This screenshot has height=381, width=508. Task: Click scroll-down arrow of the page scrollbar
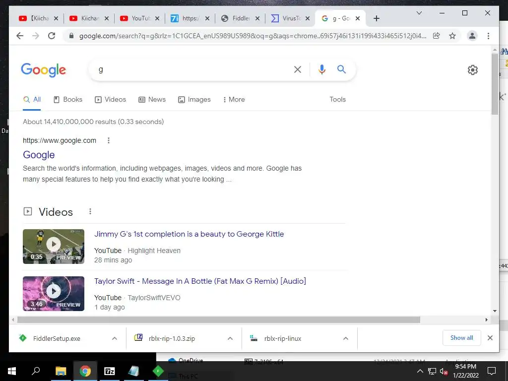pyautogui.click(x=495, y=311)
